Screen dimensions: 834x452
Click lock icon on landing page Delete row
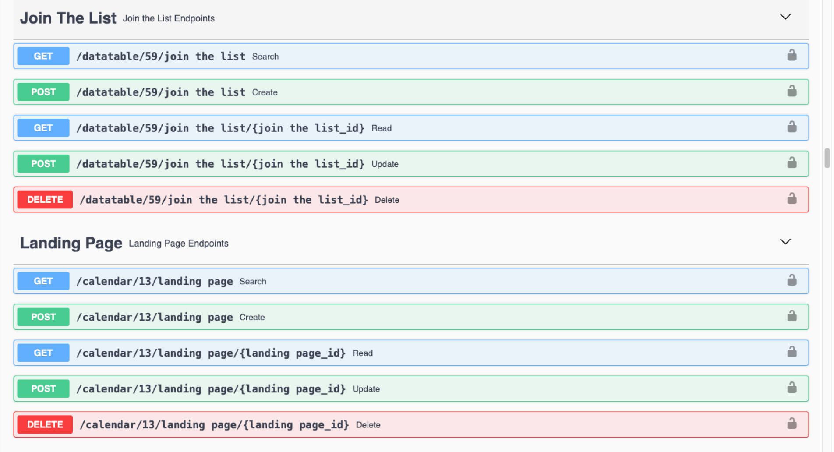[x=792, y=424]
